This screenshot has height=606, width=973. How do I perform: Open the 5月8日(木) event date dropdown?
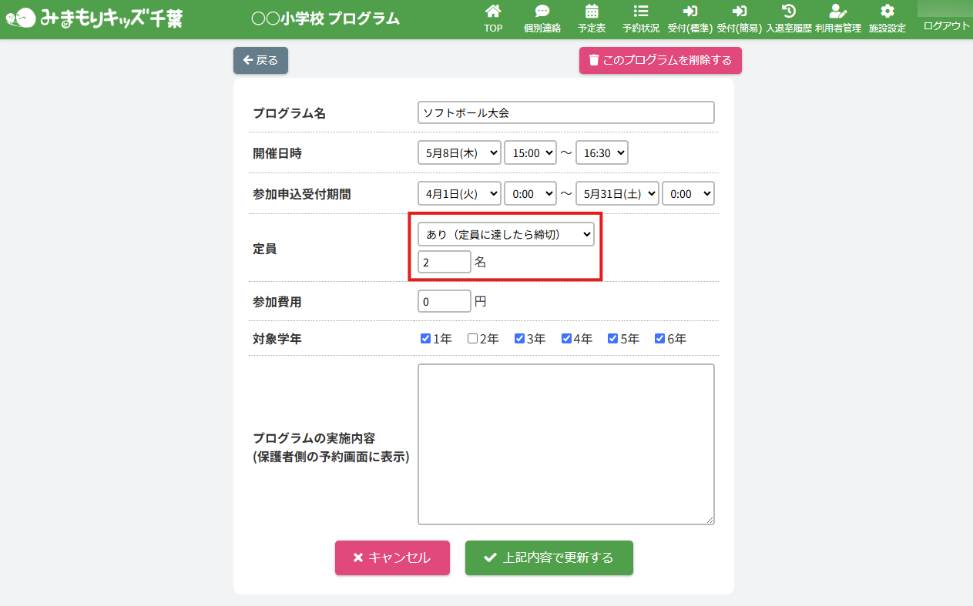459,153
